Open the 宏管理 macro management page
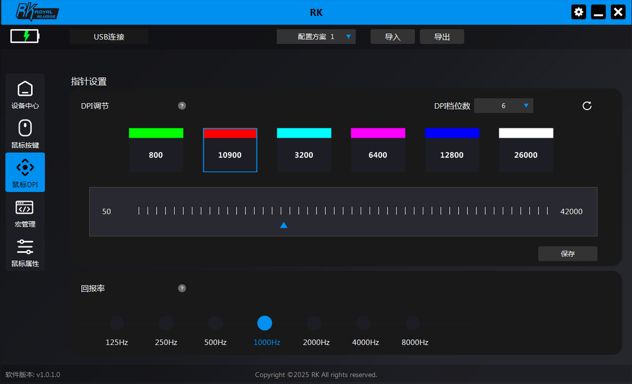The width and height of the screenshot is (632, 384). (x=25, y=212)
